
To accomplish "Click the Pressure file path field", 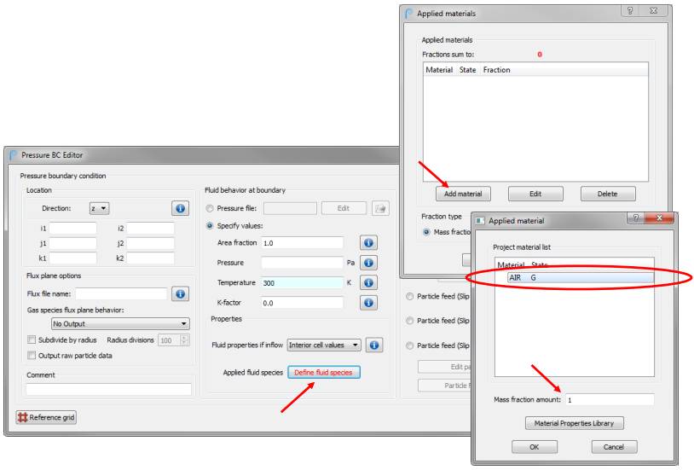I will pos(291,208).
